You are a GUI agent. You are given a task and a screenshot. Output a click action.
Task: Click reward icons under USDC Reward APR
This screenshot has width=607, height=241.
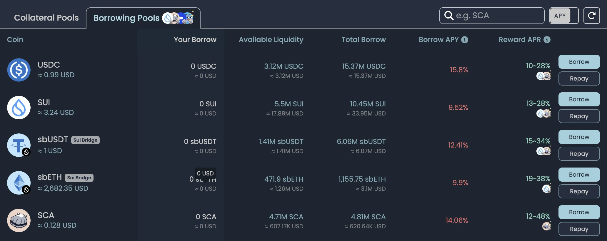[x=543, y=76]
